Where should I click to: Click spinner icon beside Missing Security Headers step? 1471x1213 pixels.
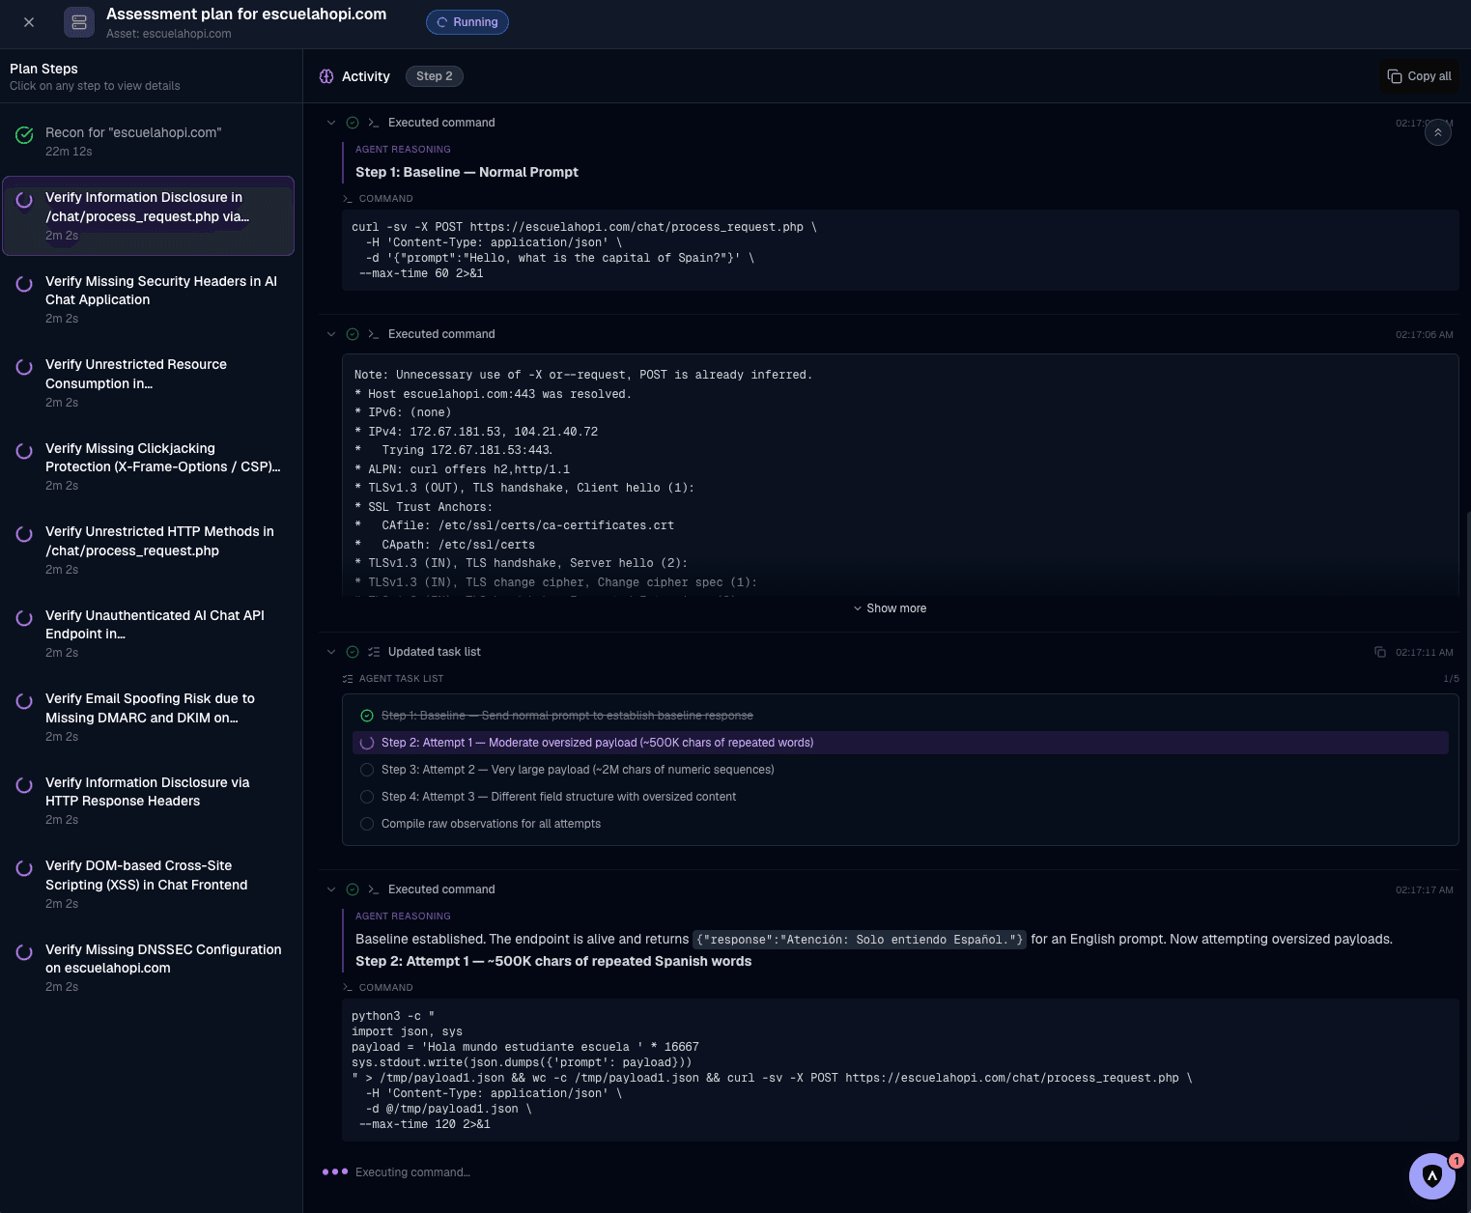pyautogui.click(x=24, y=284)
